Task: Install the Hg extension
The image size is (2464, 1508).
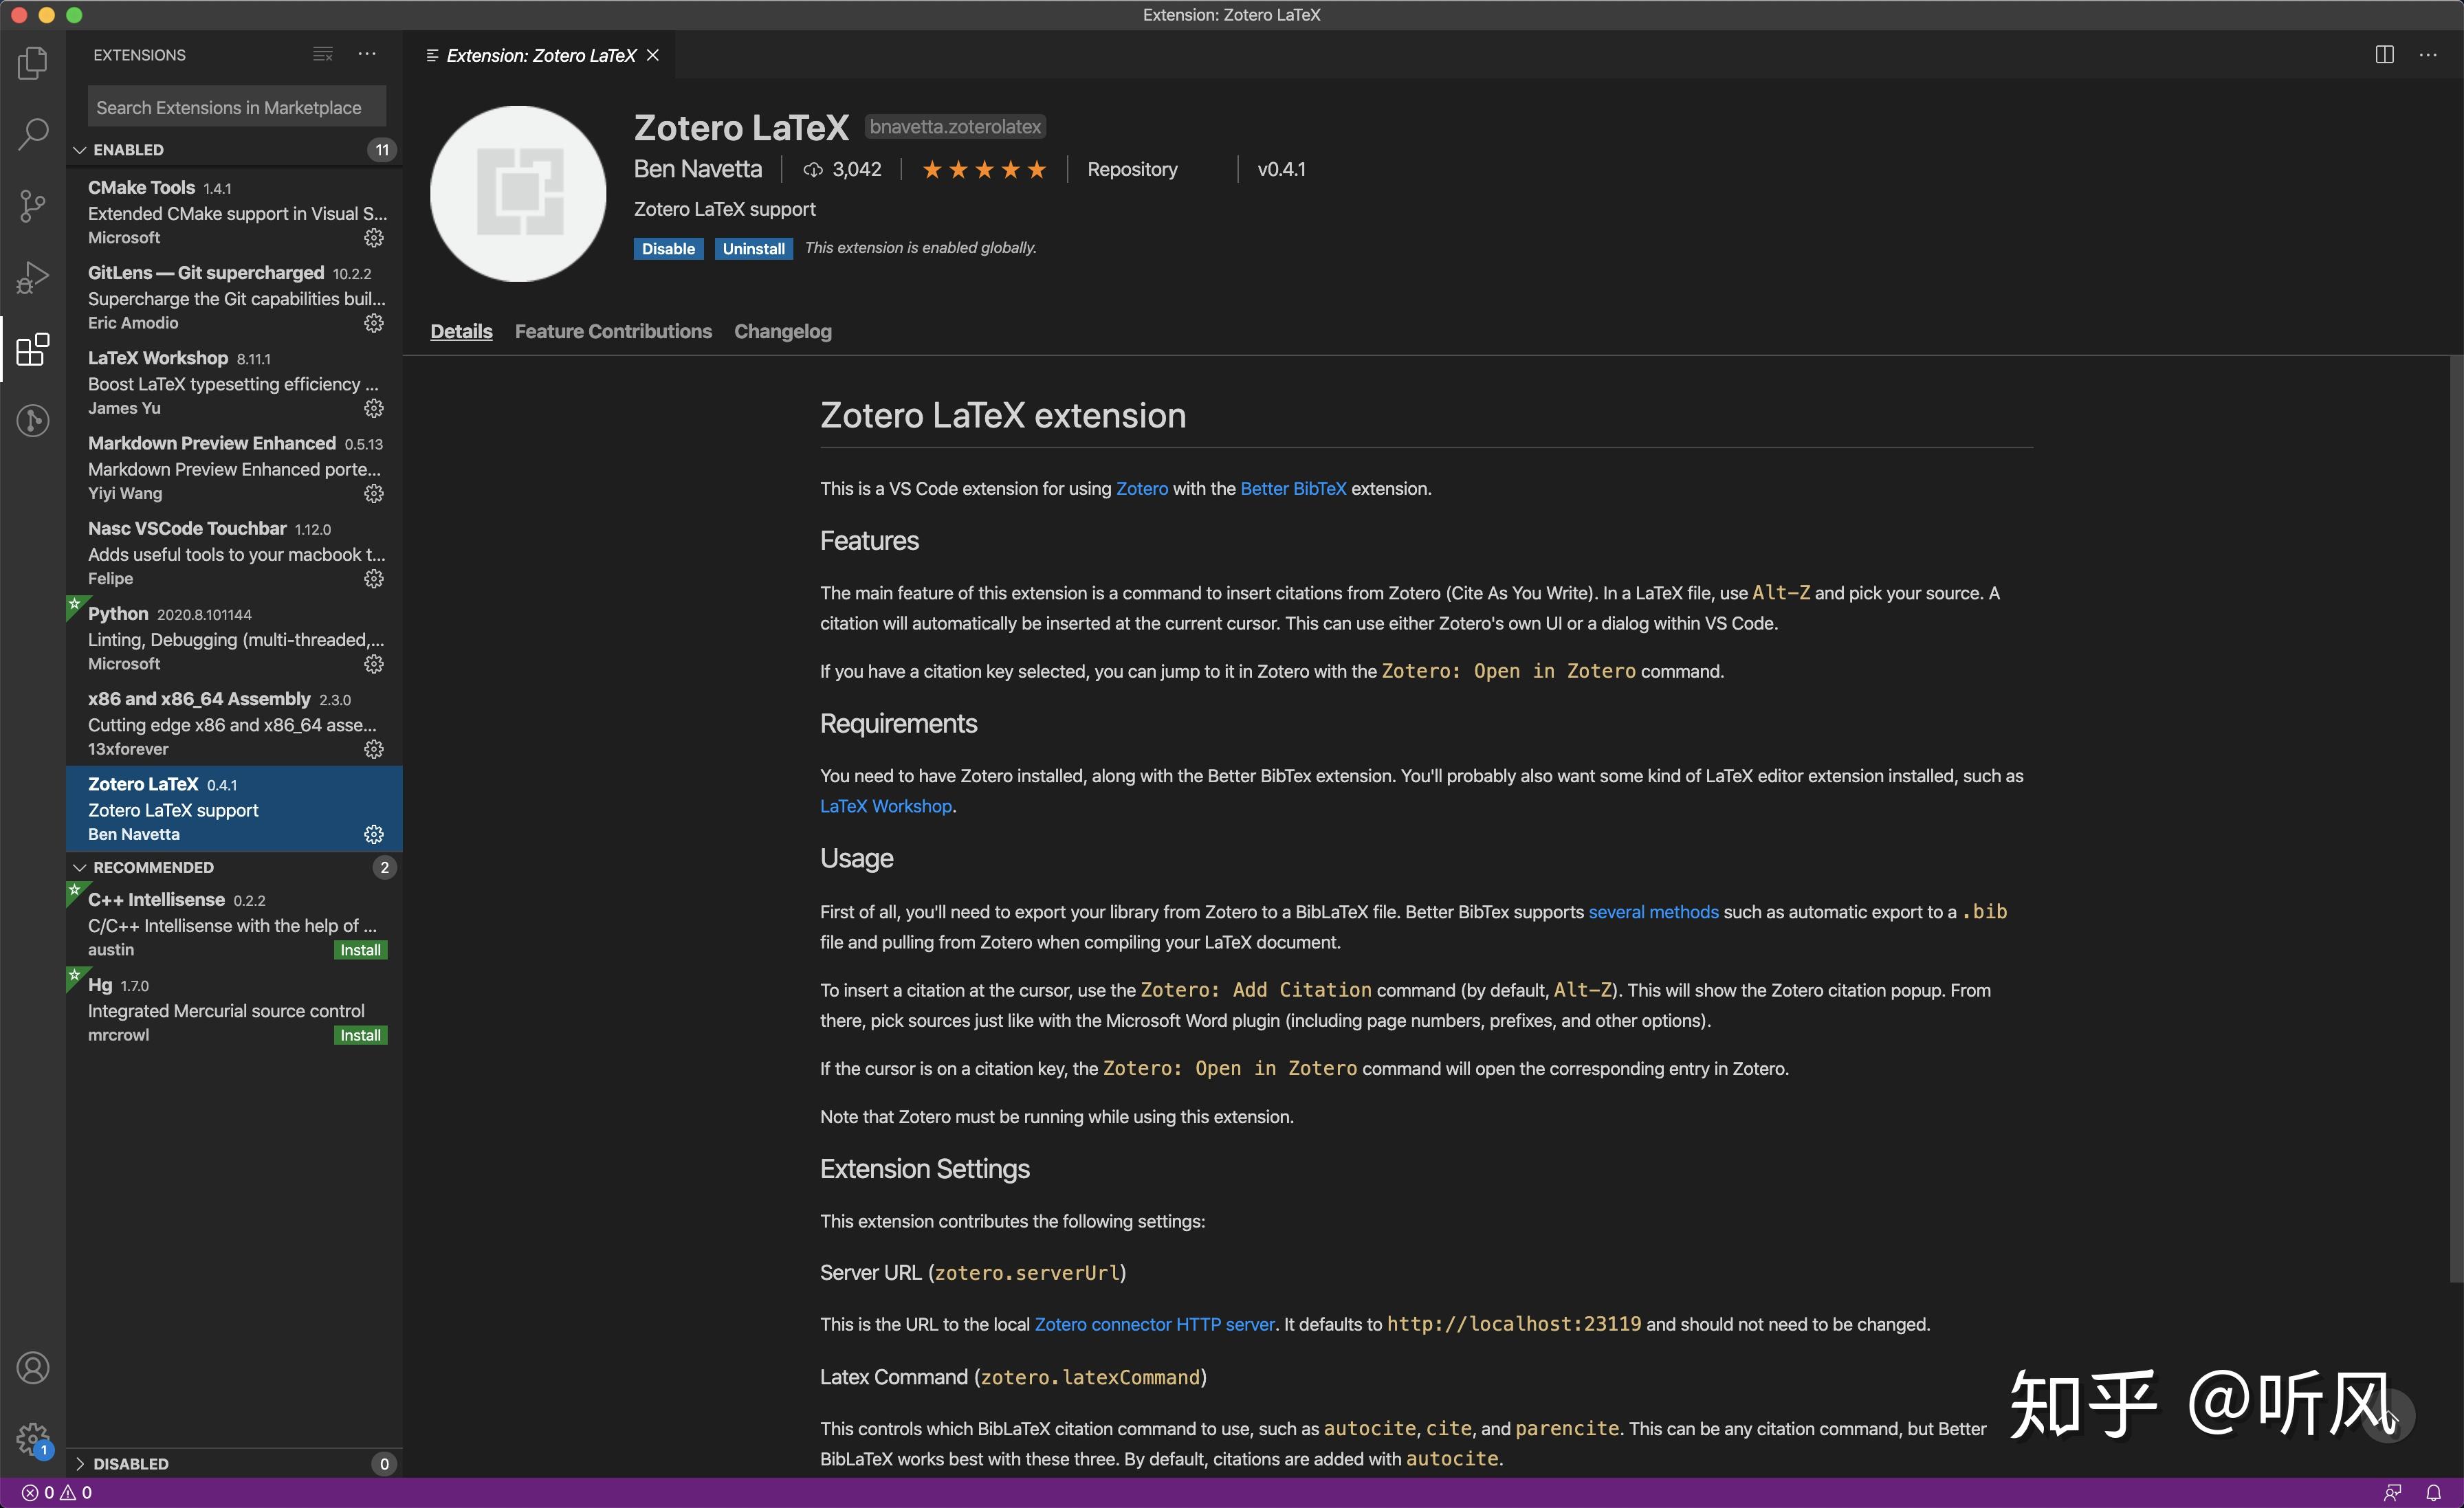Action: (360, 1035)
